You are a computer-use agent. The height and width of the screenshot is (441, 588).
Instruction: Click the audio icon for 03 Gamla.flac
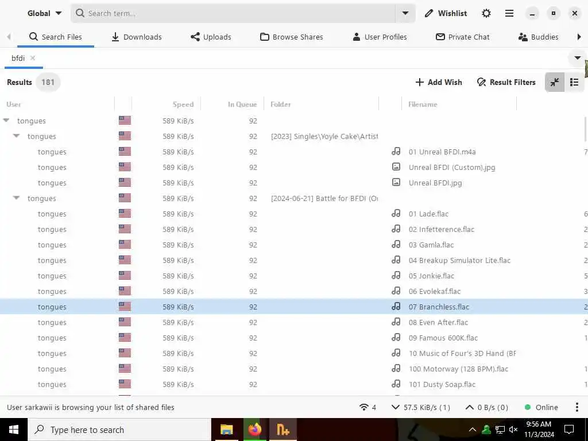[396, 244]
